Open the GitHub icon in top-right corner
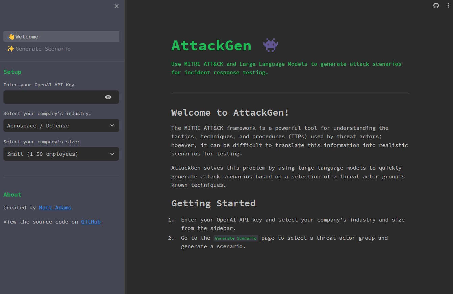453x294 pixels. click(x=436, y=5)
